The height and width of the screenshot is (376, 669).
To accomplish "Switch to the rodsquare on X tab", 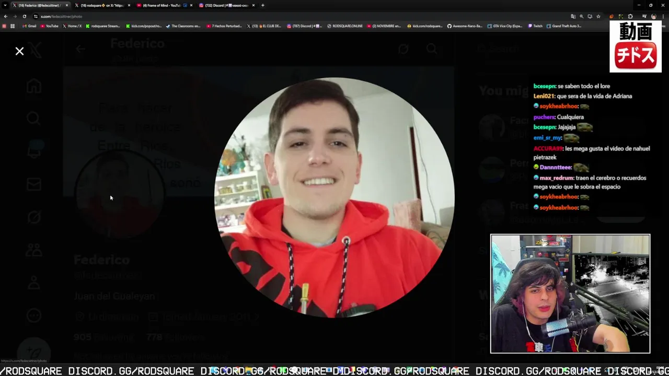I will point(102,5).
